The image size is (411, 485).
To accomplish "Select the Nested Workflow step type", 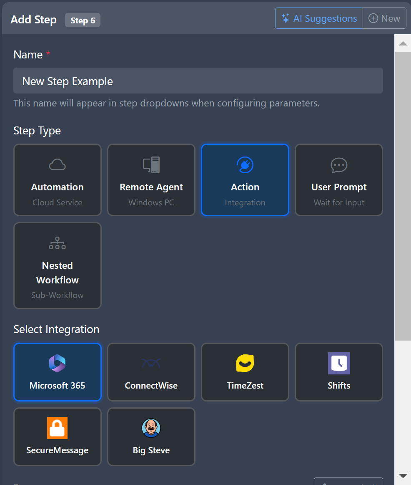I will coord(58,265).
